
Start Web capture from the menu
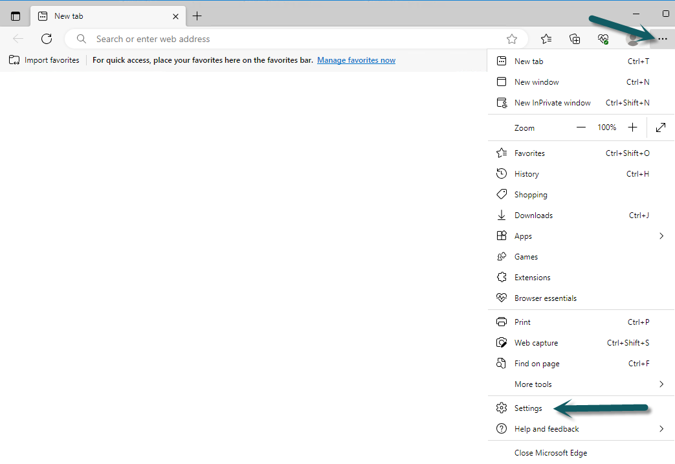coord(581,342)
